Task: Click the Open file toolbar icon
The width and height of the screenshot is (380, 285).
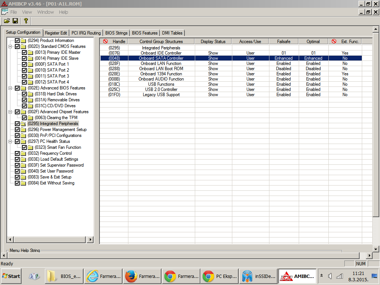Action: (x=7, y=21)
